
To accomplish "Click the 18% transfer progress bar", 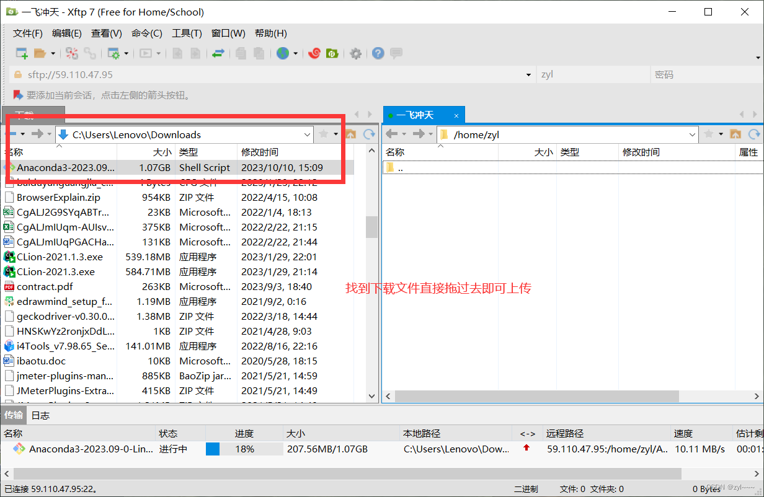I will tap(244, 449).
